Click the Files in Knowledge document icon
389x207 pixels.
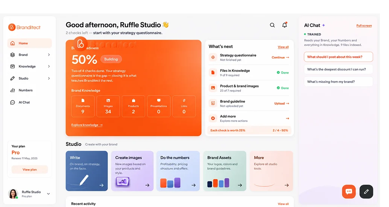[213, 73]
